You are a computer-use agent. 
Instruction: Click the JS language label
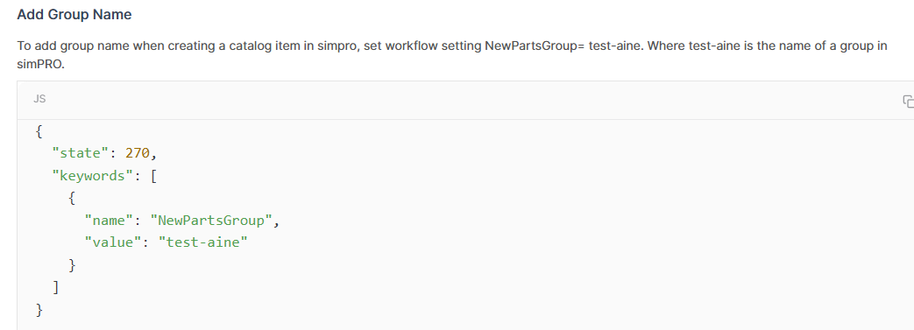point(39,99)
